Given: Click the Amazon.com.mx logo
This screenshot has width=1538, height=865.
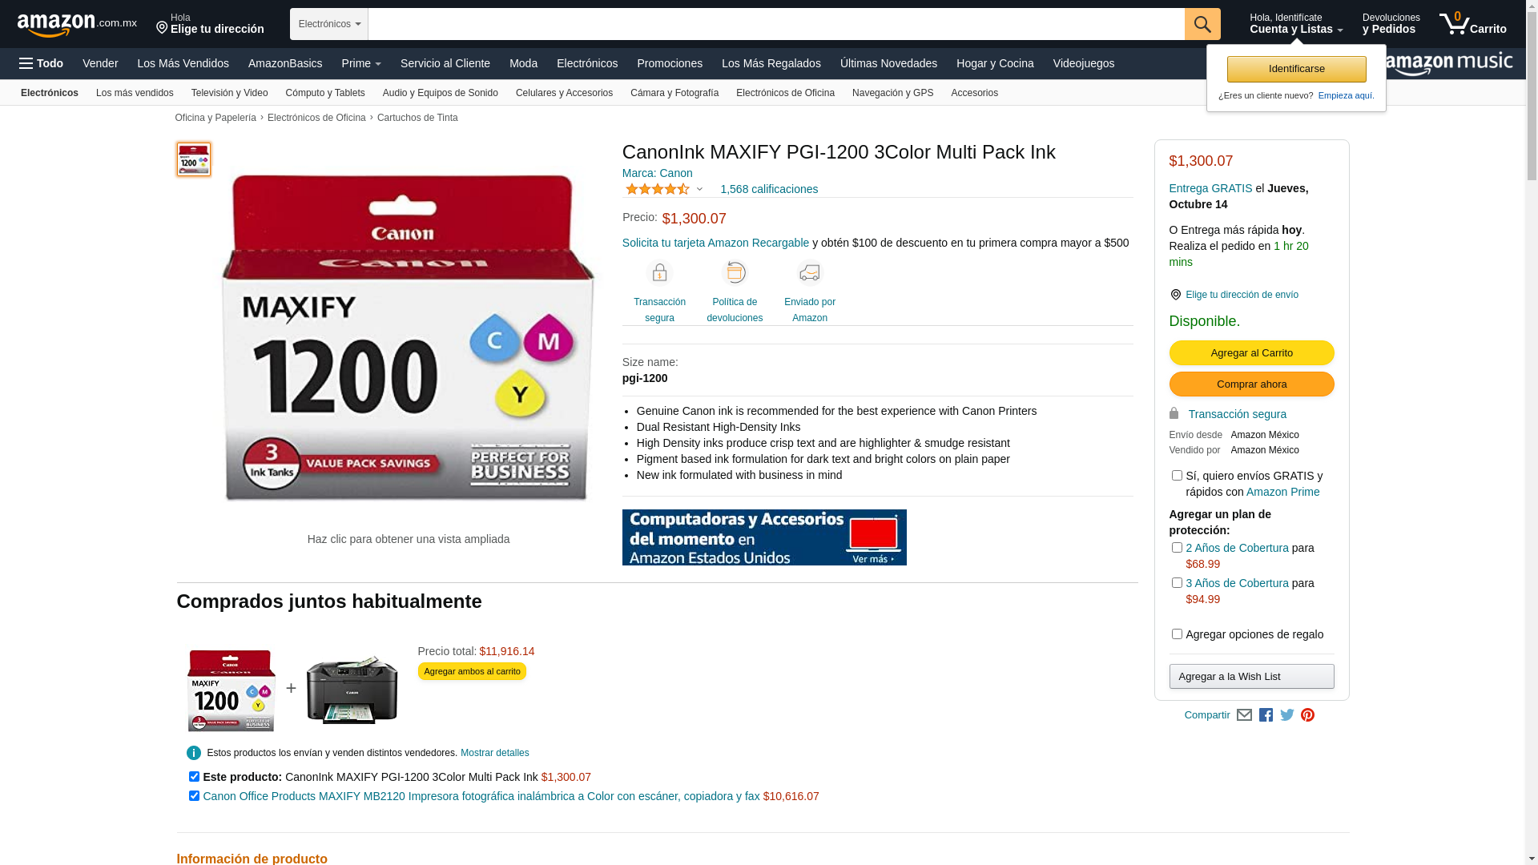Looking at the screenshot, I should tap(77, 24).
